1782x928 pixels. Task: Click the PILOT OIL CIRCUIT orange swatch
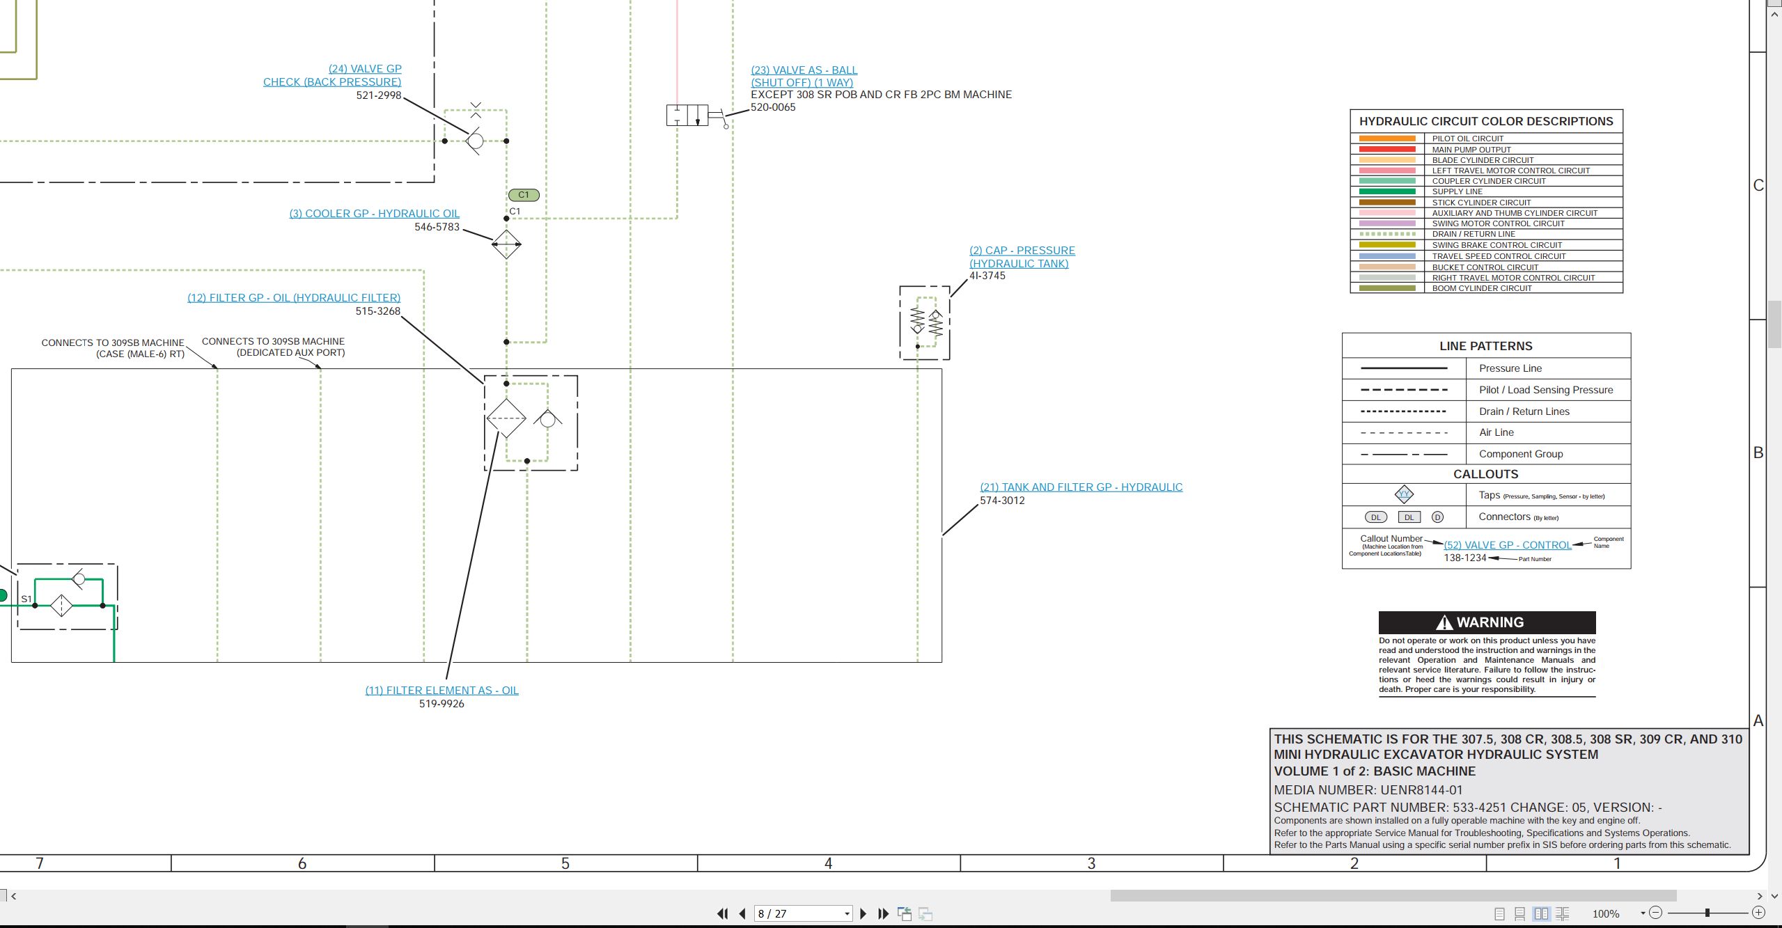click(x=1387, y=139)
